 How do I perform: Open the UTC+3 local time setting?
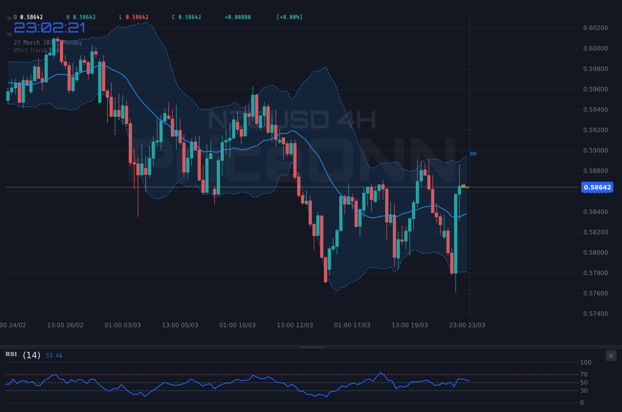37,50
